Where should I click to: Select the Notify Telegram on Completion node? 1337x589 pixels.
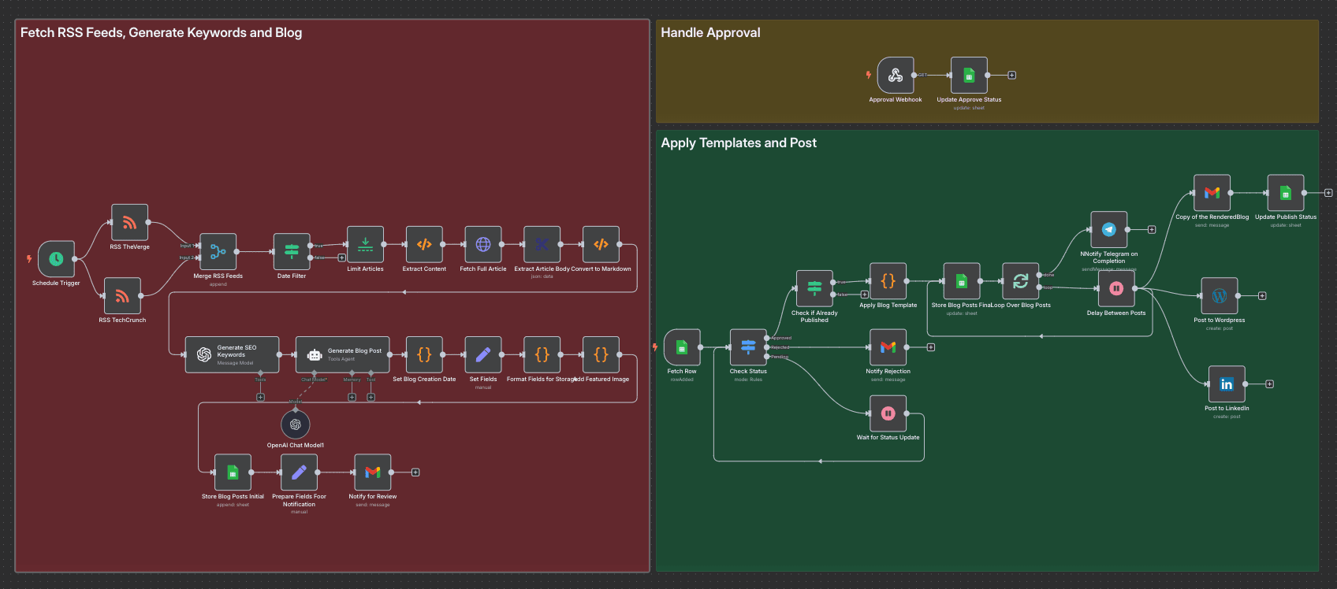1109,230
